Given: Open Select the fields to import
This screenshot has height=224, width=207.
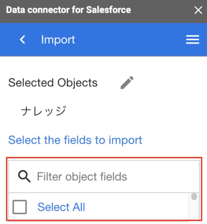Looking at the screenshot, I should (x=75, y=140).
